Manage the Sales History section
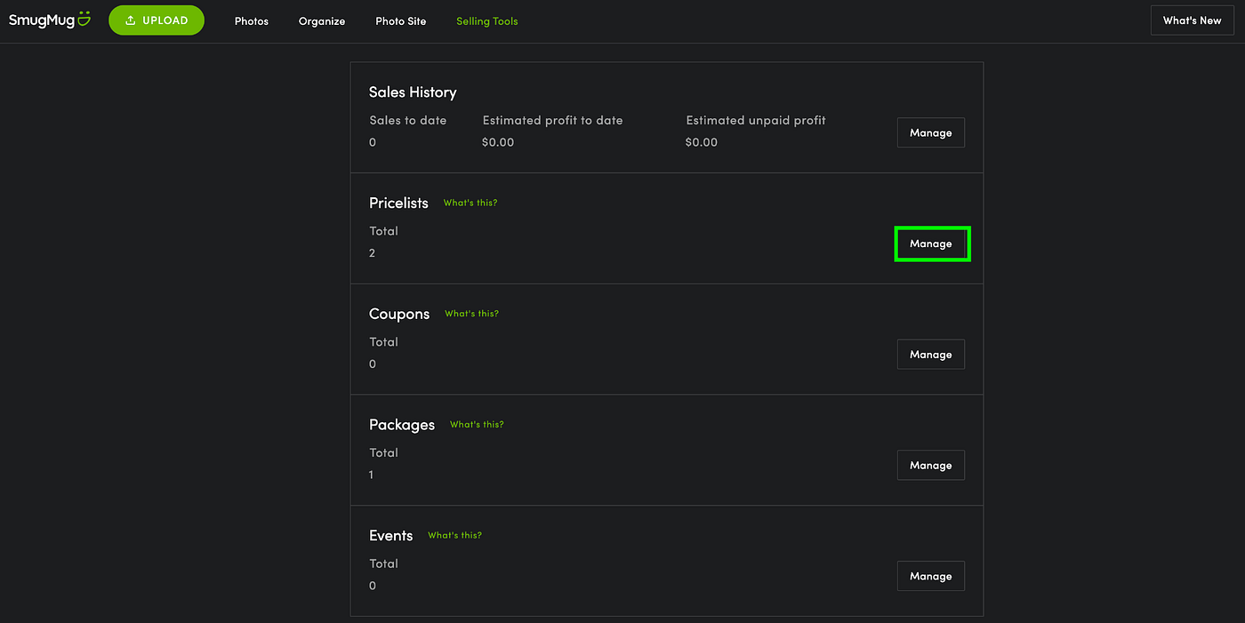This screenshot has width=1245, height=623. [x=930, y=132]
